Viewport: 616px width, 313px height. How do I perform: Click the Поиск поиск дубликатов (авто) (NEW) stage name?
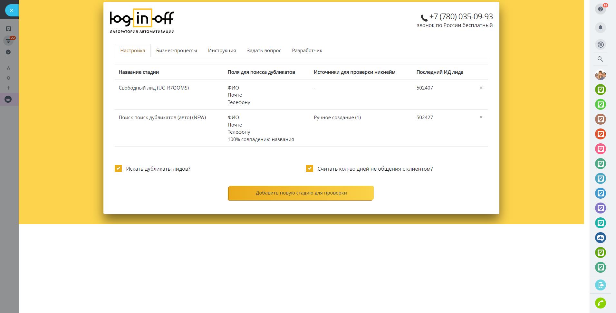tap(162, 118)
